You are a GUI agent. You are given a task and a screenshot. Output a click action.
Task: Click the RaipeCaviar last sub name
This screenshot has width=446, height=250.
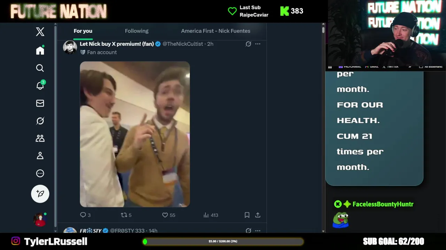click(x=254, y=15)
